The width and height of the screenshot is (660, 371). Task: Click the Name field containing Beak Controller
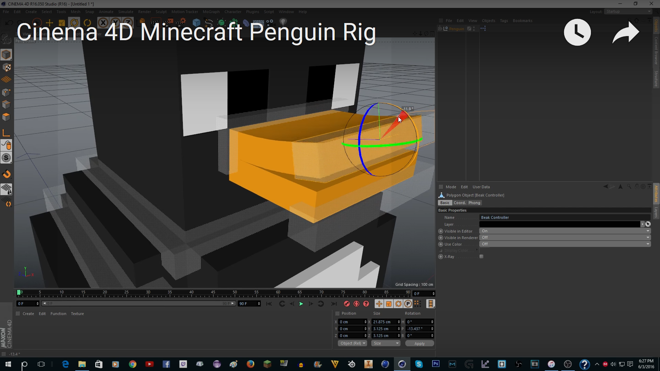[x=565, y=217]
